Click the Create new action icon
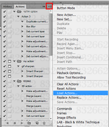The height and width of the screenshot is (127, 109). [x=37, y=123]
